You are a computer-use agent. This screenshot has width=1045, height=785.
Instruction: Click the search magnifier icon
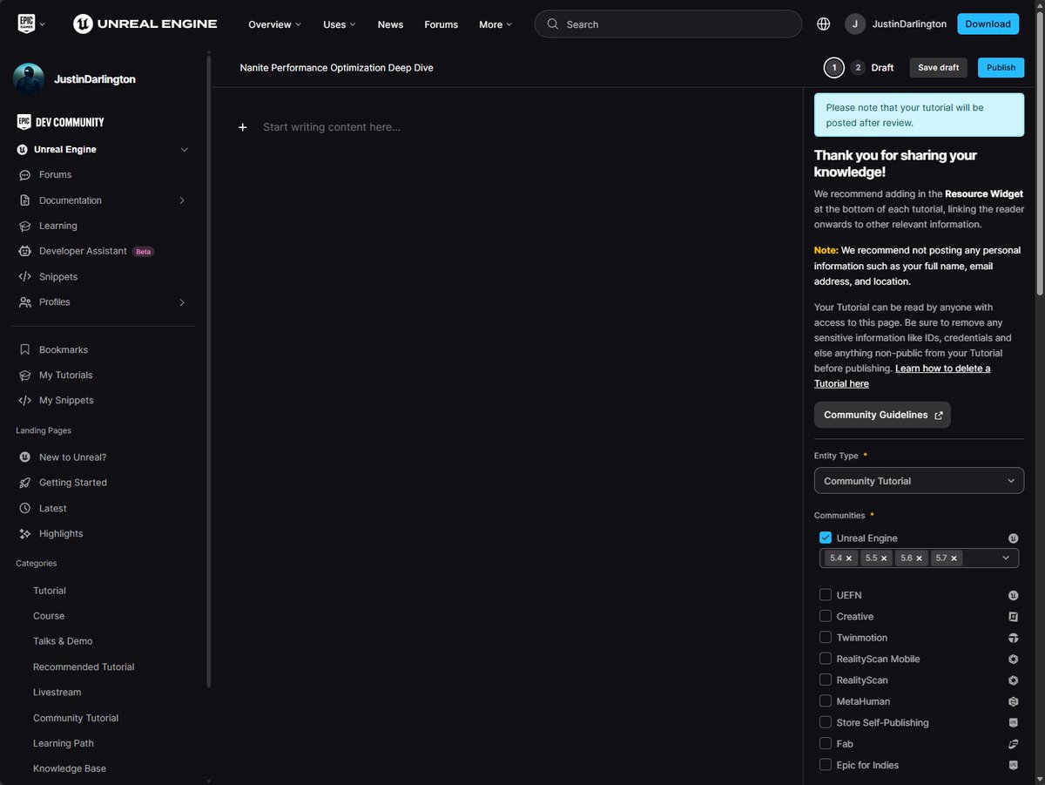pos(552,24)
